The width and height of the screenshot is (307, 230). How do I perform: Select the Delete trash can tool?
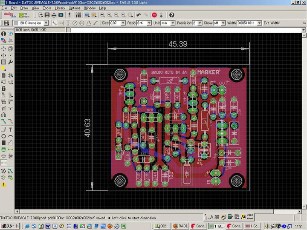pyautogui.click(x=3, y=75)
